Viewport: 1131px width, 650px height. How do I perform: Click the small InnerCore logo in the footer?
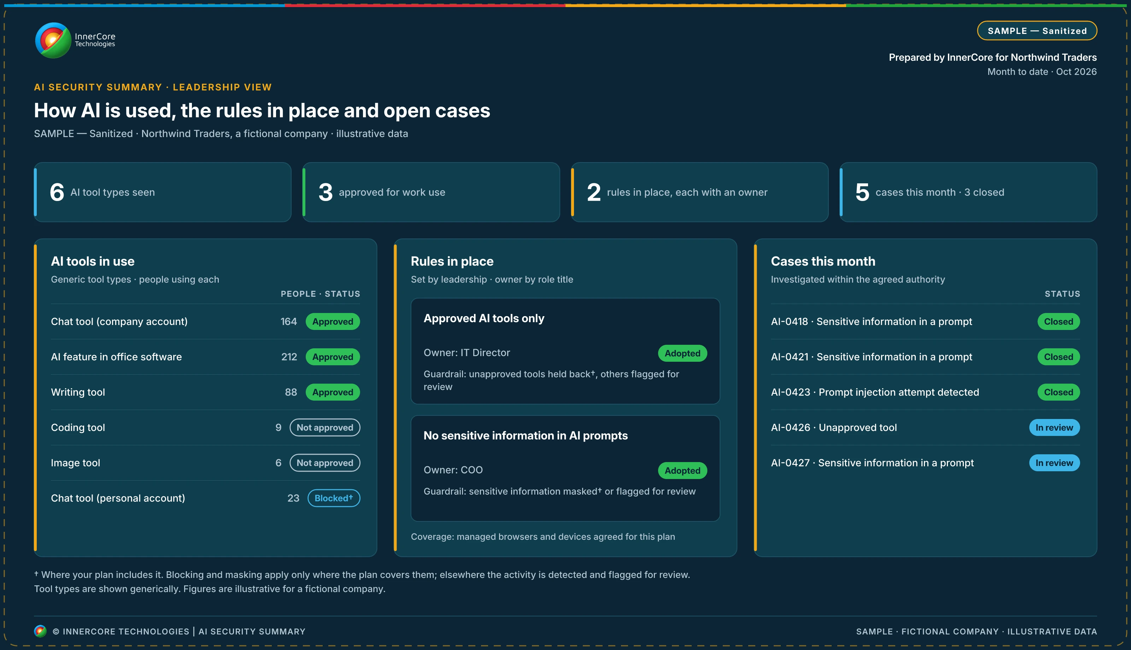40,631
